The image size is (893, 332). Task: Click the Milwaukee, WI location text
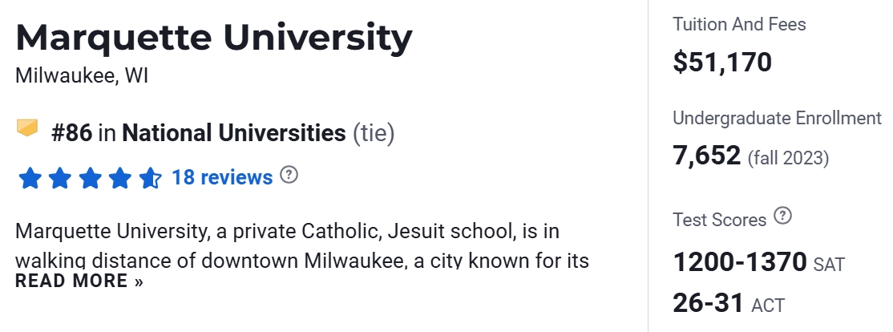[x=82, y=77]
